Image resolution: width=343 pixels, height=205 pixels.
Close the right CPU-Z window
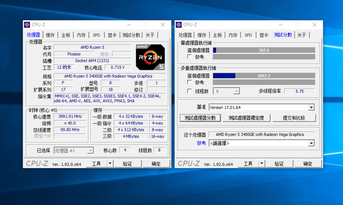point(315,25)
